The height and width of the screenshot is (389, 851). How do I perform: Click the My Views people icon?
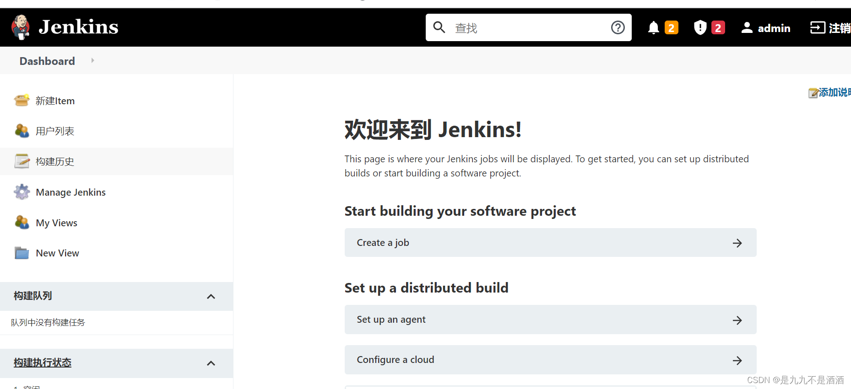pyautogui.click(x=22, y=223)
